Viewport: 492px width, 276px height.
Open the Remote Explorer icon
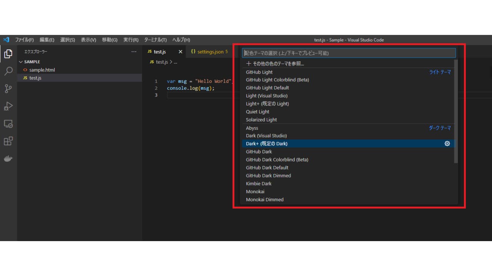coord(8,124)
